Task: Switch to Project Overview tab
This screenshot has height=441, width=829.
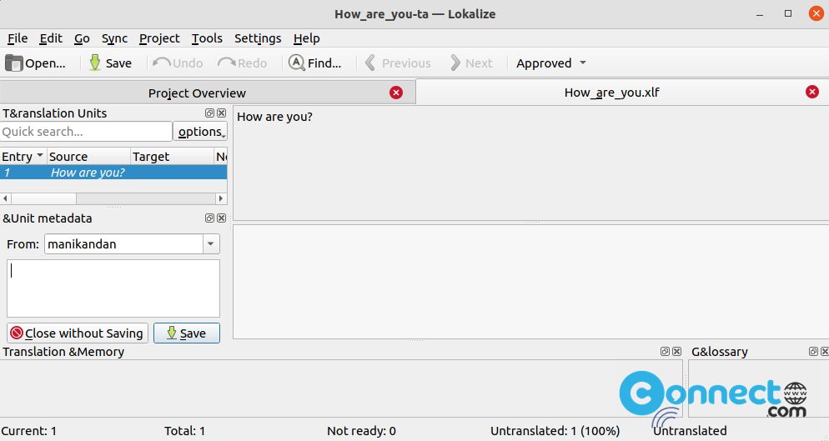Action: pyautogui.click(x=197, y=93)
